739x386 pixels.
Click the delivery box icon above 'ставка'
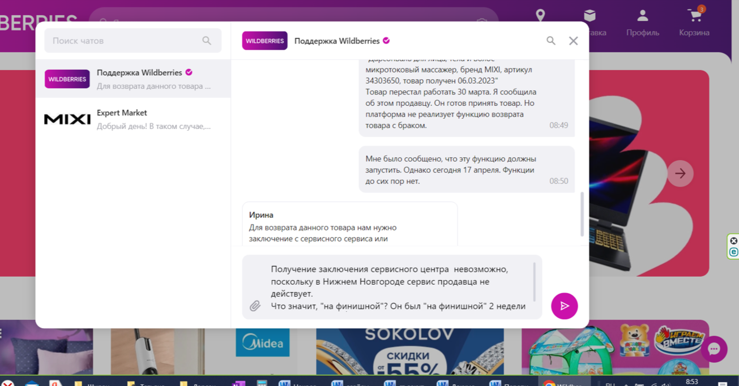tap(591, 16)
